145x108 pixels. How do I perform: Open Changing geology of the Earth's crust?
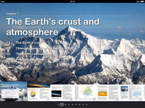tap(70, 48)
